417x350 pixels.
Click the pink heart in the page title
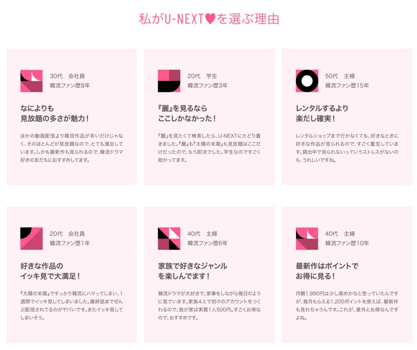[211, 19]
